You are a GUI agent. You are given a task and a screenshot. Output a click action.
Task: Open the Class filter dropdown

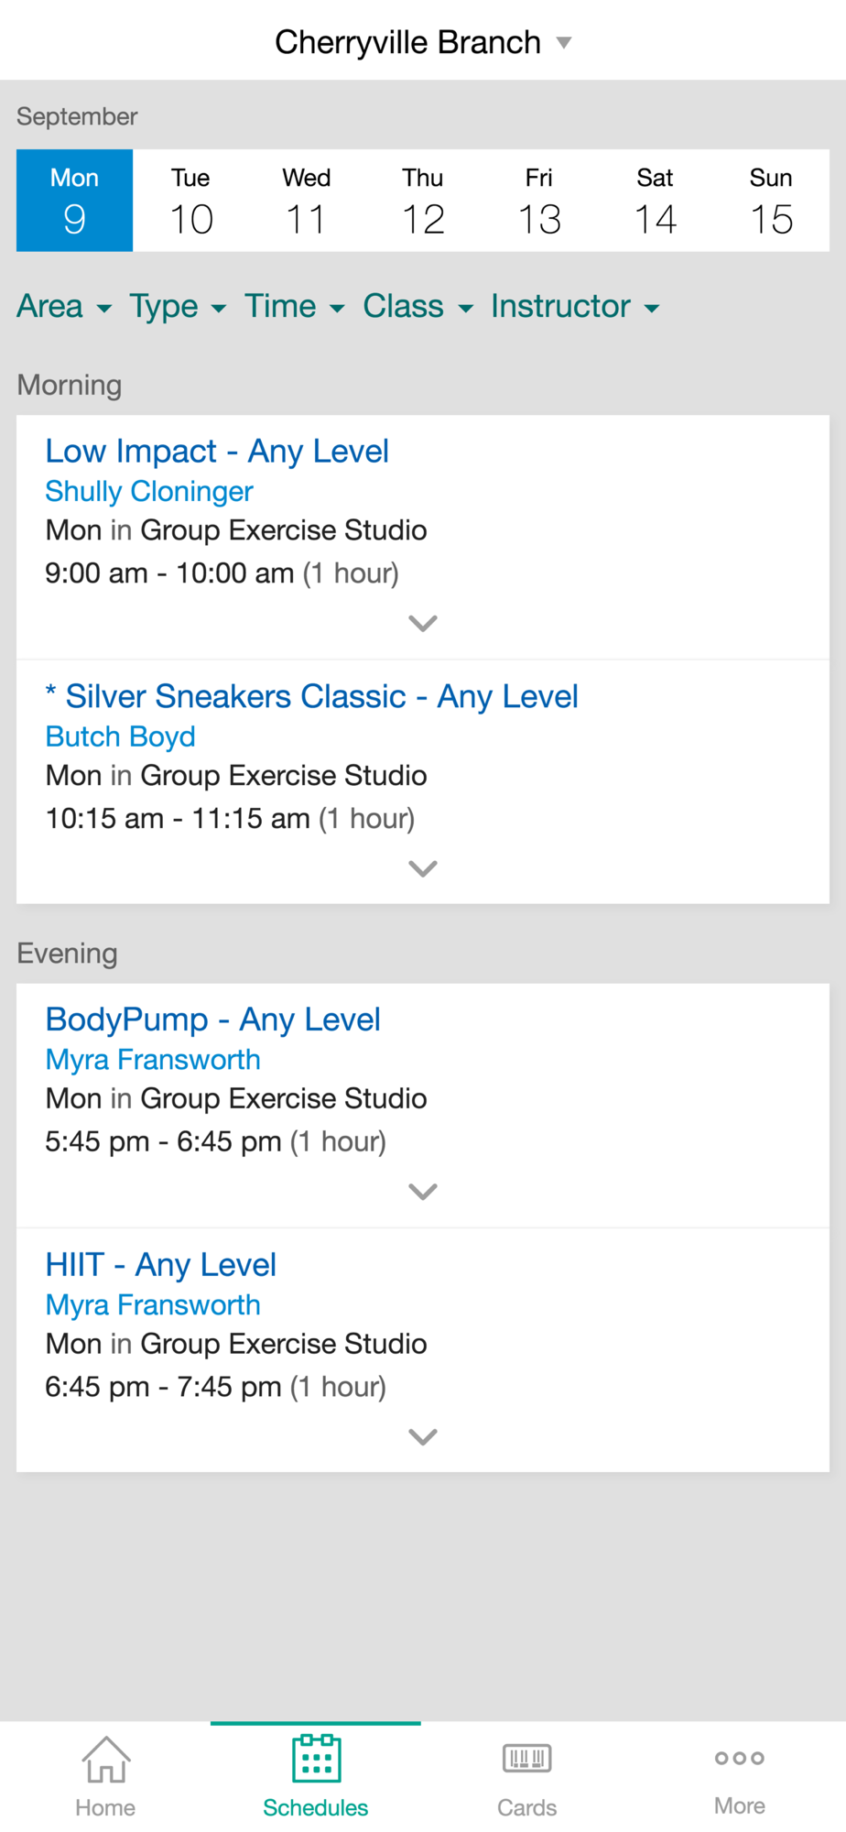click(x=418, y=306)
